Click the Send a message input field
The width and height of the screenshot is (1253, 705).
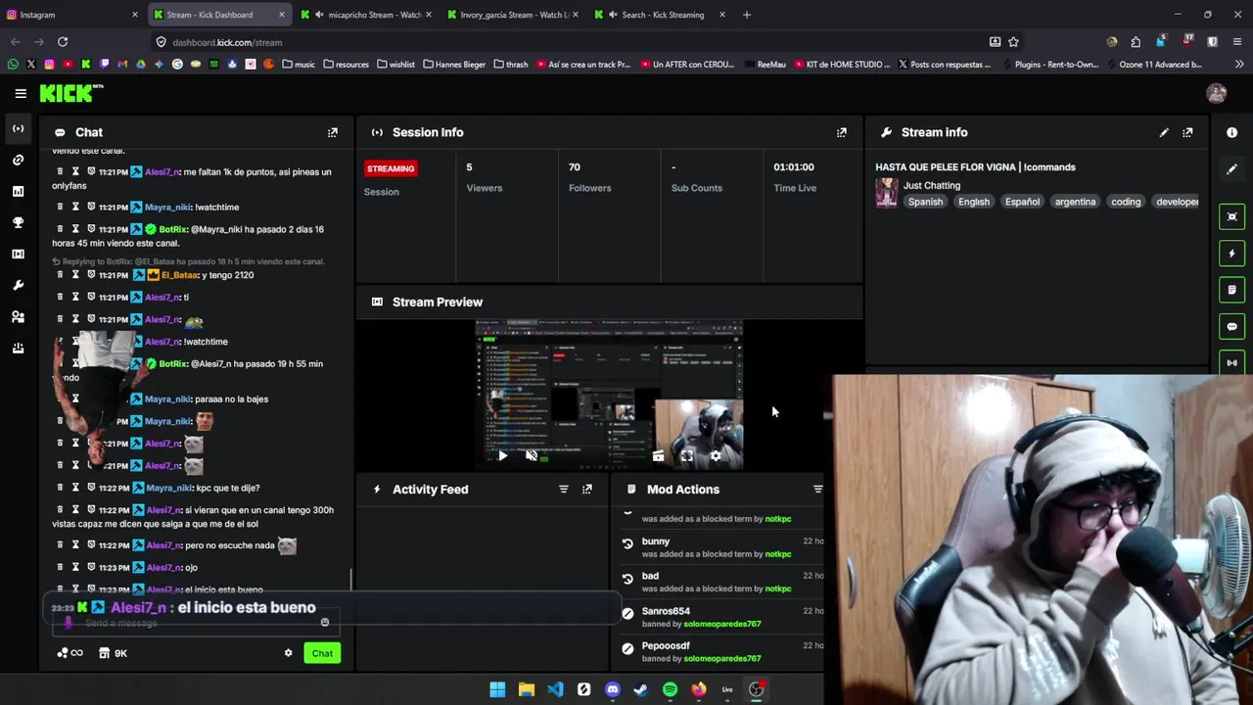tap(194, 623)
